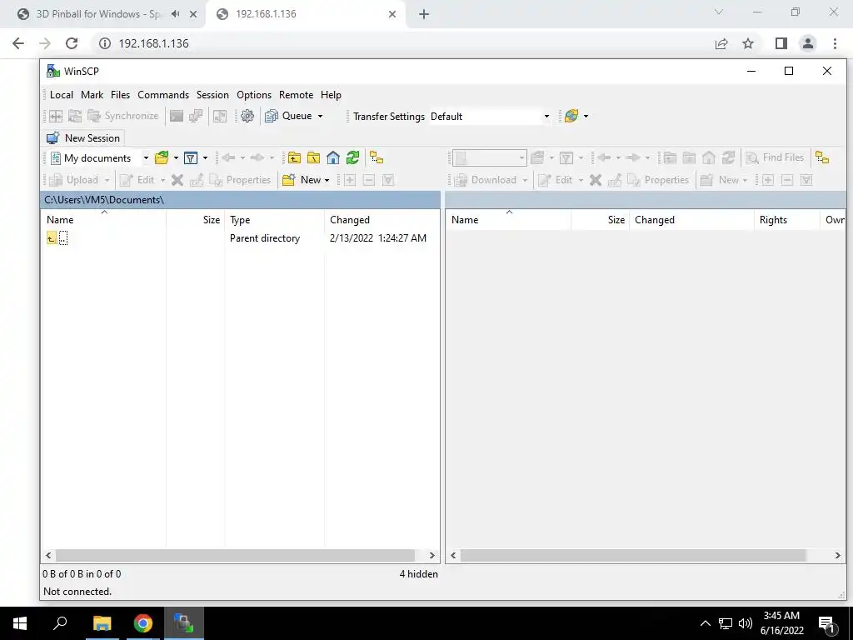Expand the local New dropdown arrow
Screen dimensions: 853x640
pos(327,180)
